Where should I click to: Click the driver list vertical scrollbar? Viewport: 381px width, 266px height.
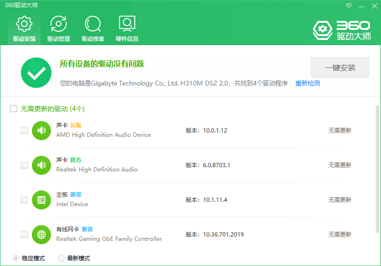coord(377,169)
